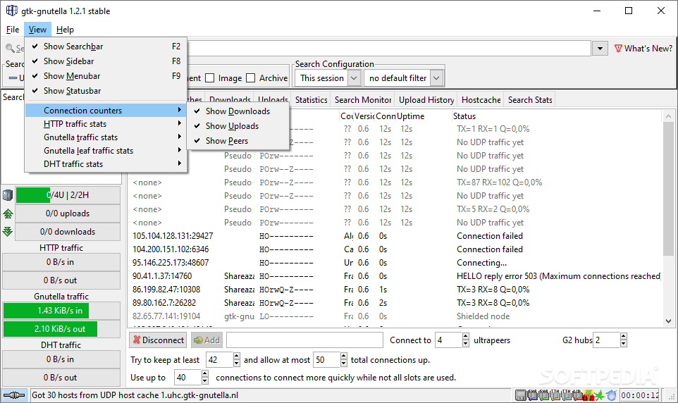Expand Connection counters submenu
This screenshot has width=678, height=403.
click(106, 111)
